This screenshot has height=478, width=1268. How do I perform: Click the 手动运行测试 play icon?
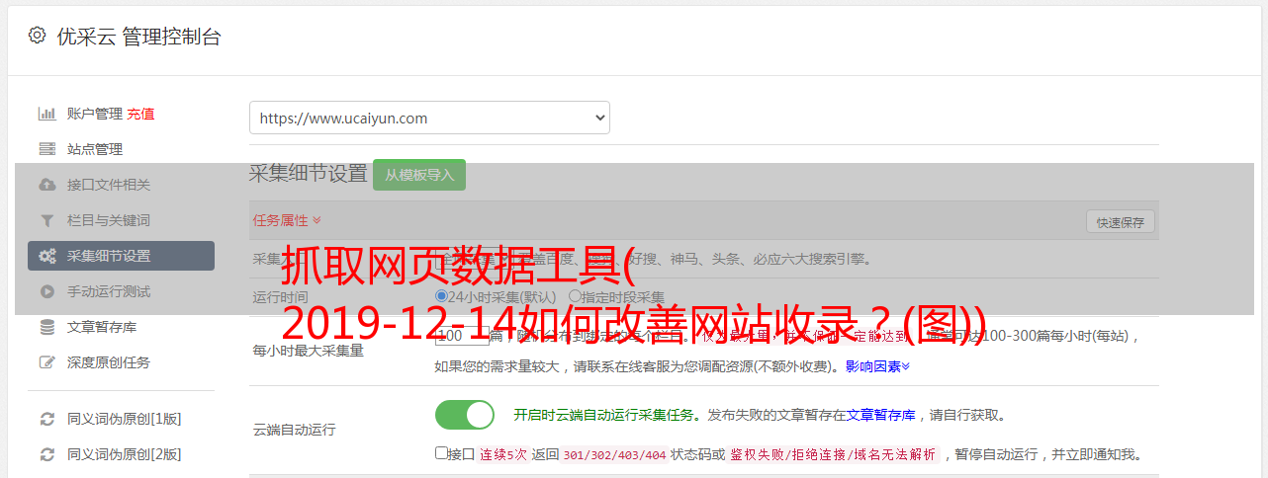[46, 291]
